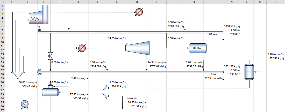Select the pressure reducing valve symbol
285x112 pixels.
pos(50,56)
